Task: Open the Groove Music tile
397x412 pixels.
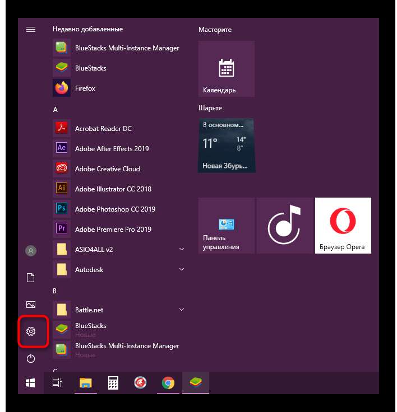Action: click(x=285, y=226)
